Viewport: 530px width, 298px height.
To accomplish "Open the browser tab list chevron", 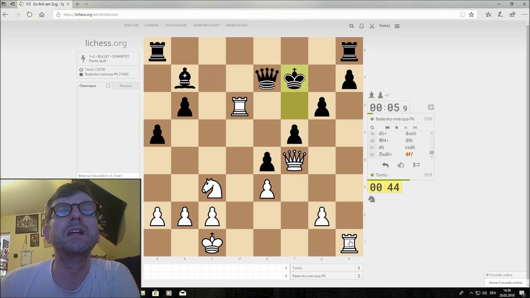I will click(x=86, y=4).
